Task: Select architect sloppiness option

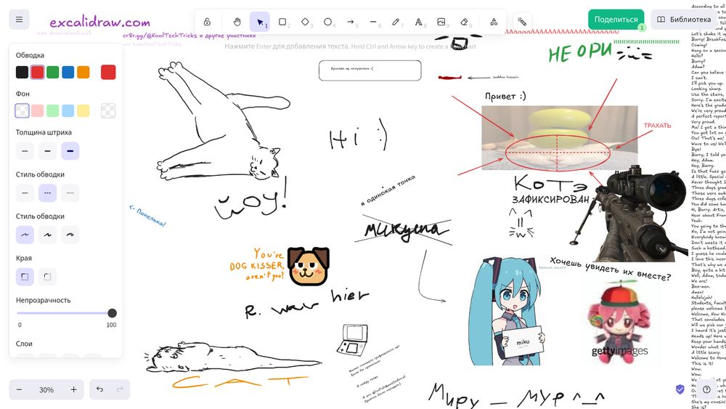Action: pyautogui.click(x=25, y=235)
